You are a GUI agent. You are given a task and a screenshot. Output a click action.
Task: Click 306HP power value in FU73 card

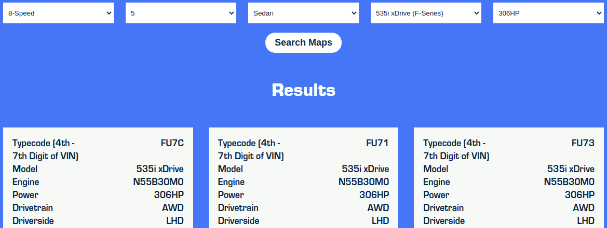(580, 195)
